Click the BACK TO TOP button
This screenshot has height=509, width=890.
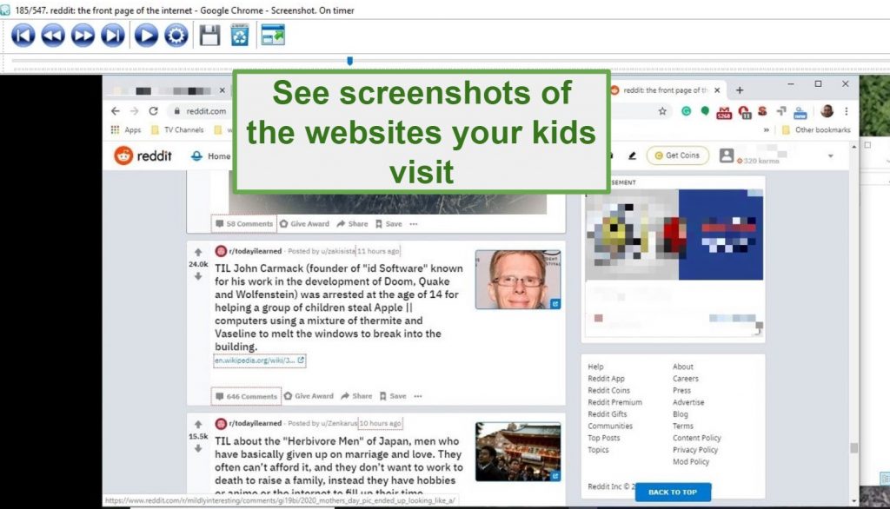tap(673, 492)
